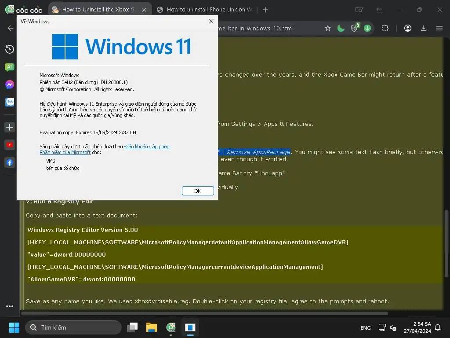Click the ENG language indicator

click(x=365, y=327)
